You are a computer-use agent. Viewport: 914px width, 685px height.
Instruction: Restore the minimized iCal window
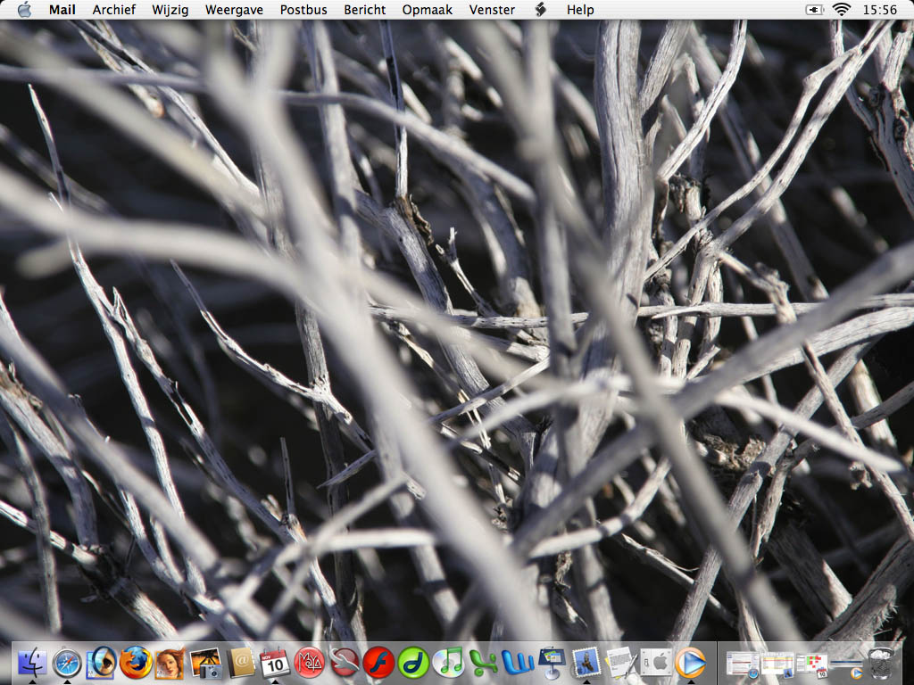click(812, 665)
